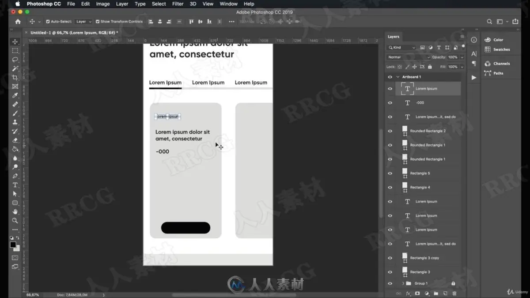Toggle the Auto-Select checkbox

48,22
